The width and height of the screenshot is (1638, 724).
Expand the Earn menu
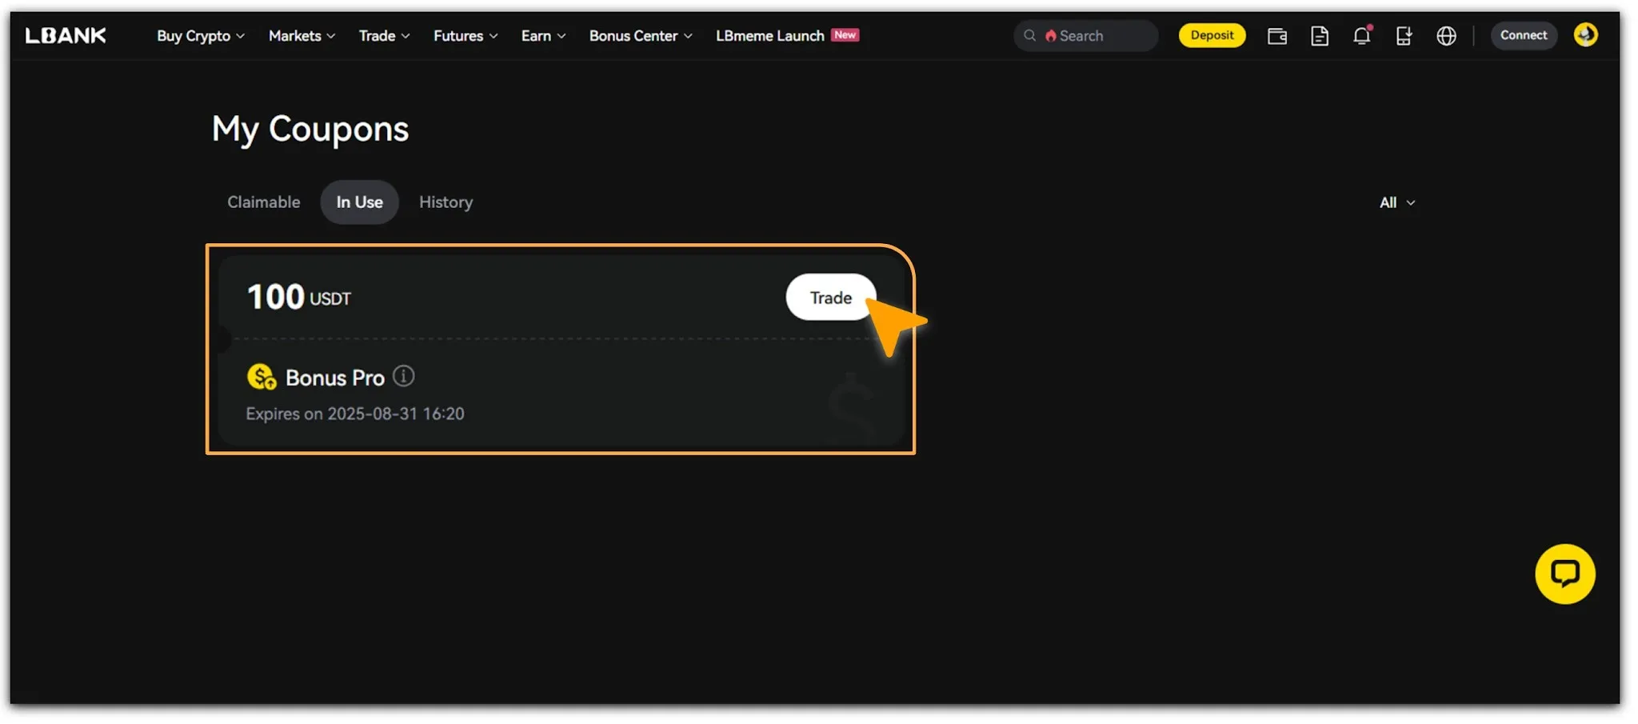(544, 36)
